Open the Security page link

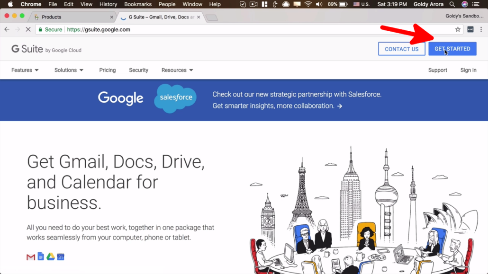[x=138, y=70]
